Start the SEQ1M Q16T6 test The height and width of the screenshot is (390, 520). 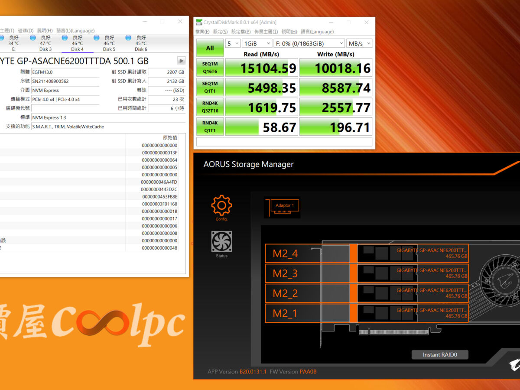pos(210,68)
